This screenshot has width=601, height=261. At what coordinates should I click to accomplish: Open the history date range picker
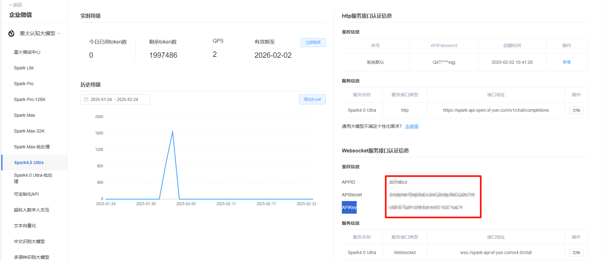[115, 99]
